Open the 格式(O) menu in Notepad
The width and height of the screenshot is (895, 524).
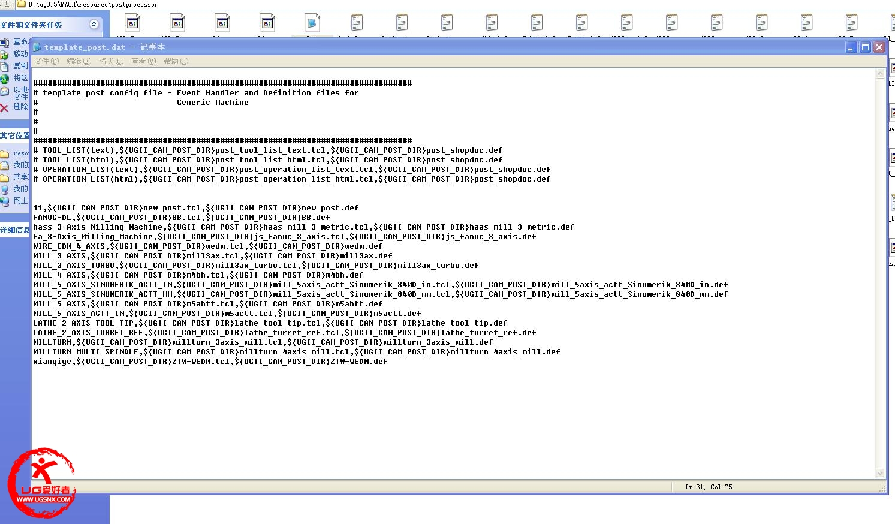click(x=111, y=61)
